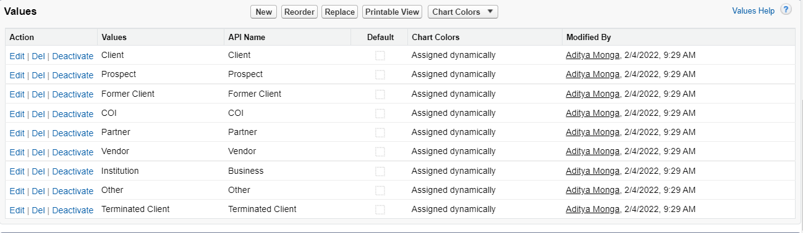Click the Modified By column header

tap(588, 37)
